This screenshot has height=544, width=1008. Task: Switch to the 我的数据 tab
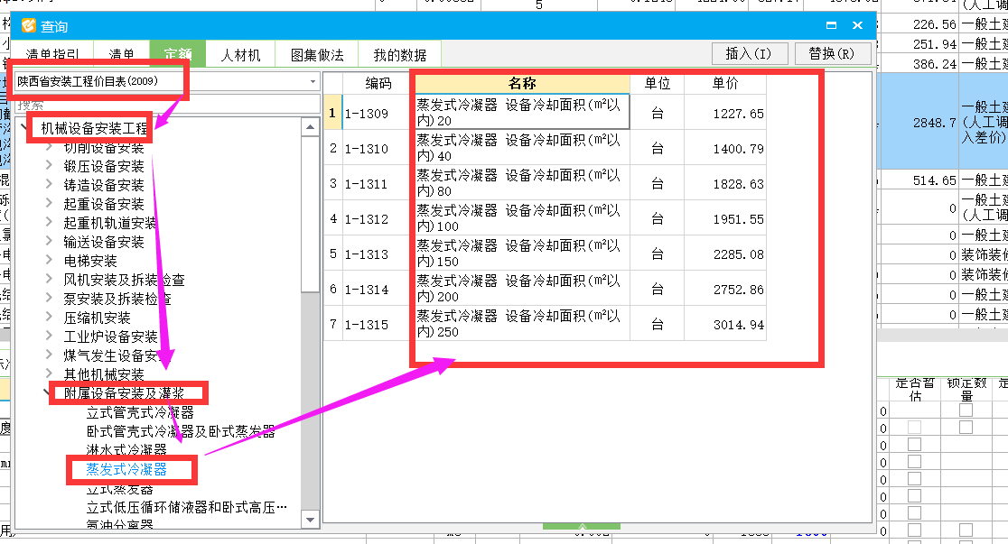pos(400,55)
